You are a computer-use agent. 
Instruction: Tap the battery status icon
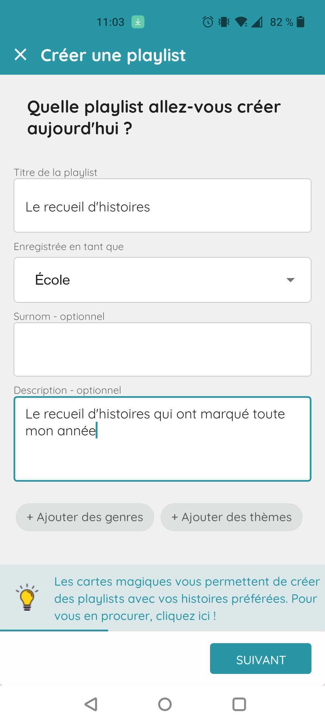pyautogui.click(x=300, y=22)
